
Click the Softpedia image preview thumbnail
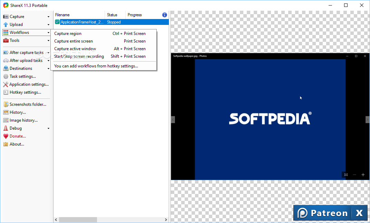[270, 117]
